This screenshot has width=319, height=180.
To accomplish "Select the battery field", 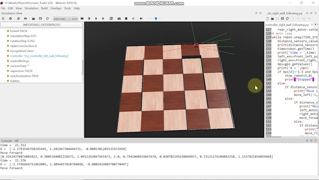I will pyautogui.click(x=15, y=81).
